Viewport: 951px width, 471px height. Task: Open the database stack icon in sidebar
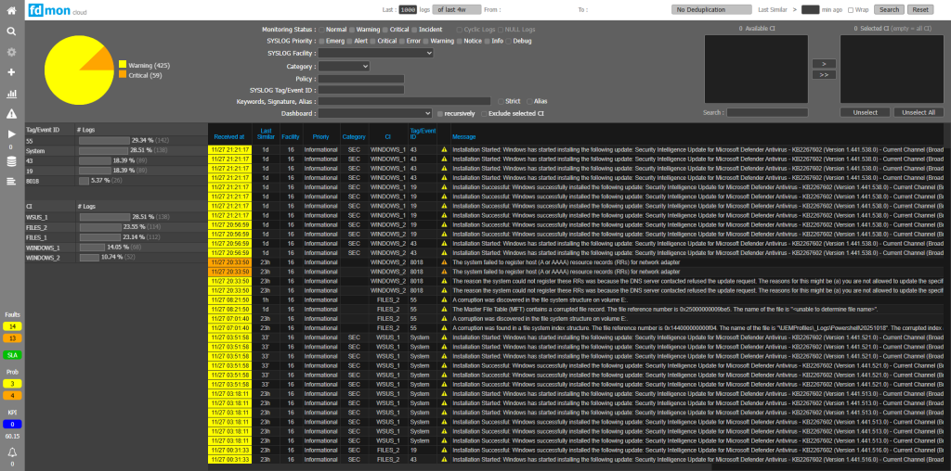11,161
